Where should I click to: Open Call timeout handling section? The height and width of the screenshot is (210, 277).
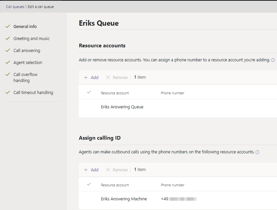pos(33,93)
